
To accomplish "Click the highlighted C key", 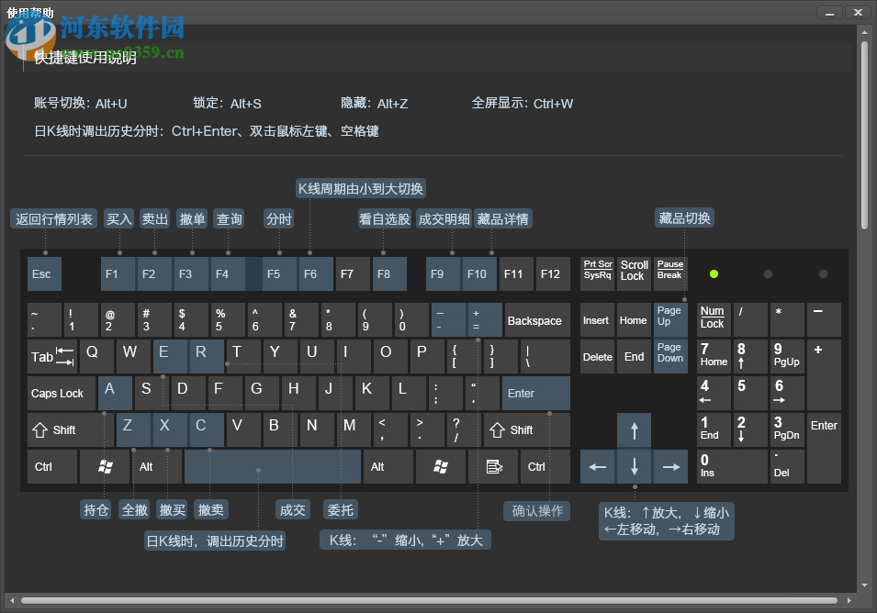I will (x=207, y=430).
